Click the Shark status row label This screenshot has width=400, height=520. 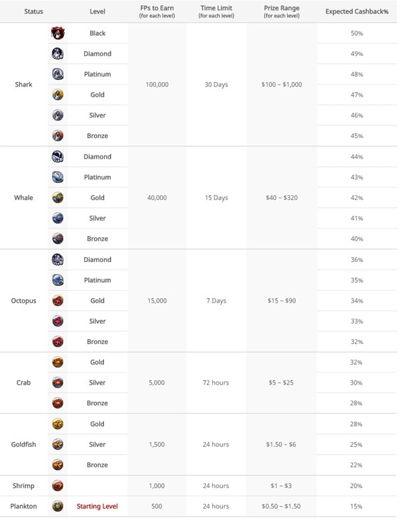click(x=23, y=85)
